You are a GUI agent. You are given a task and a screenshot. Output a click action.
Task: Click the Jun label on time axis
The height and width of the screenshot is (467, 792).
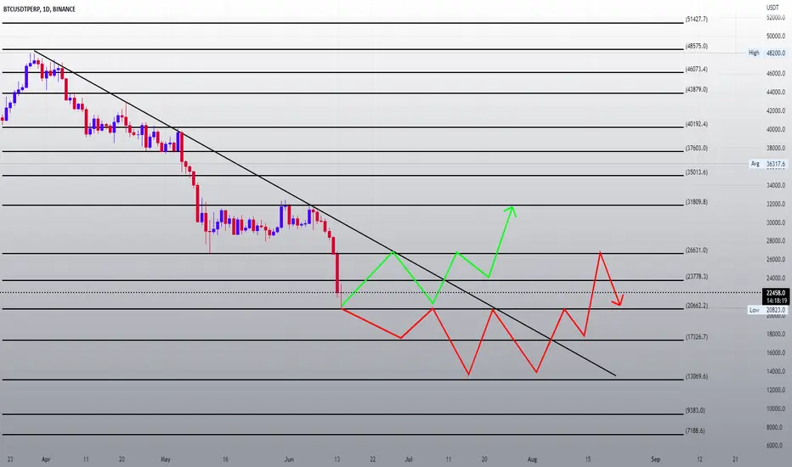(x=289, y=459)
